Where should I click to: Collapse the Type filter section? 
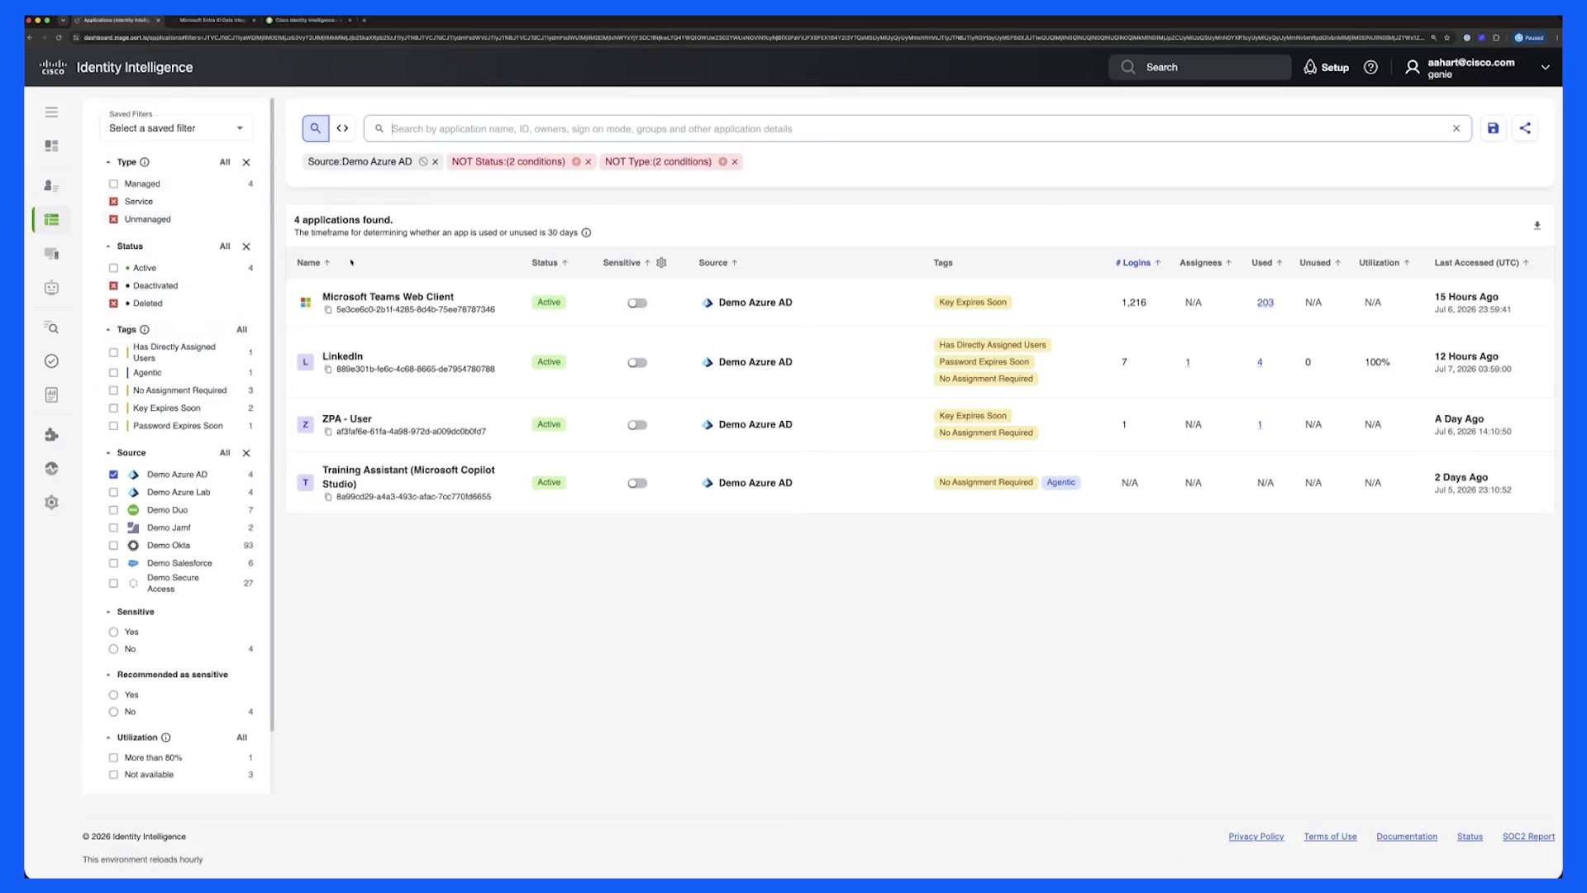pyautogui.click(x=108, y=163)
